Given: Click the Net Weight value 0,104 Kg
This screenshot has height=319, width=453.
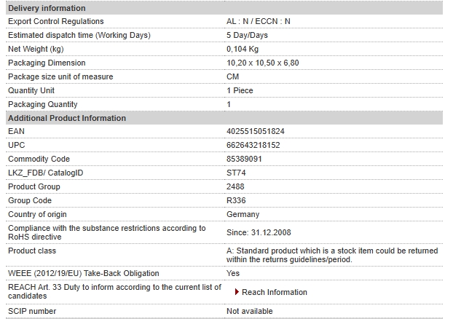Looking at the screenshot, I should pyautogui.click(x=243, y=49).
